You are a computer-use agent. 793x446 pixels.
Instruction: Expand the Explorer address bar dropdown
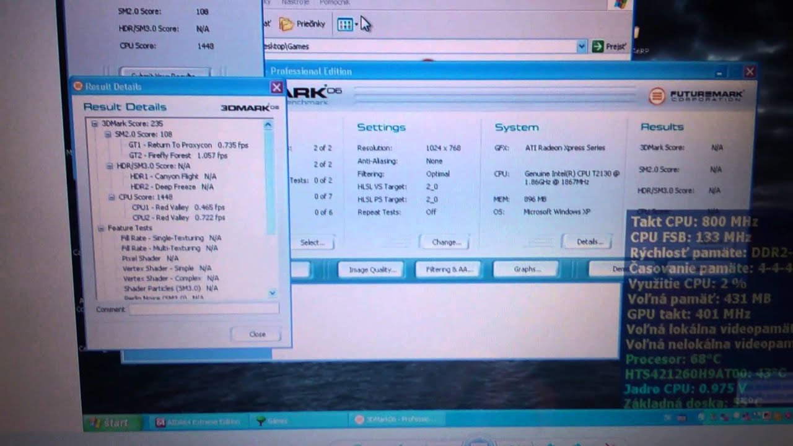click(x=581, y=46)
